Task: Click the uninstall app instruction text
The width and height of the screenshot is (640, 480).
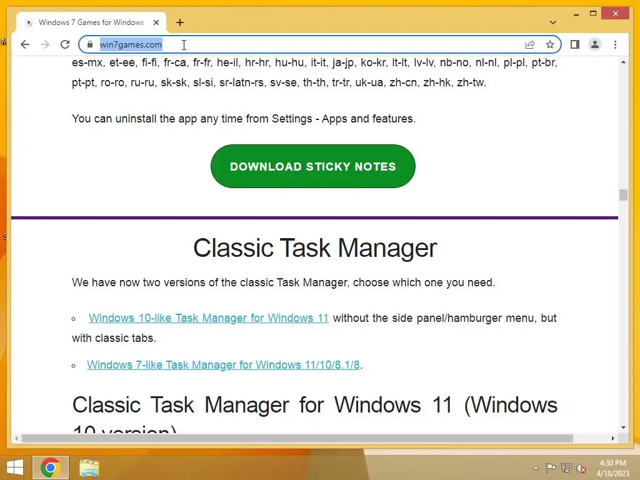Action: click(244, 119)
